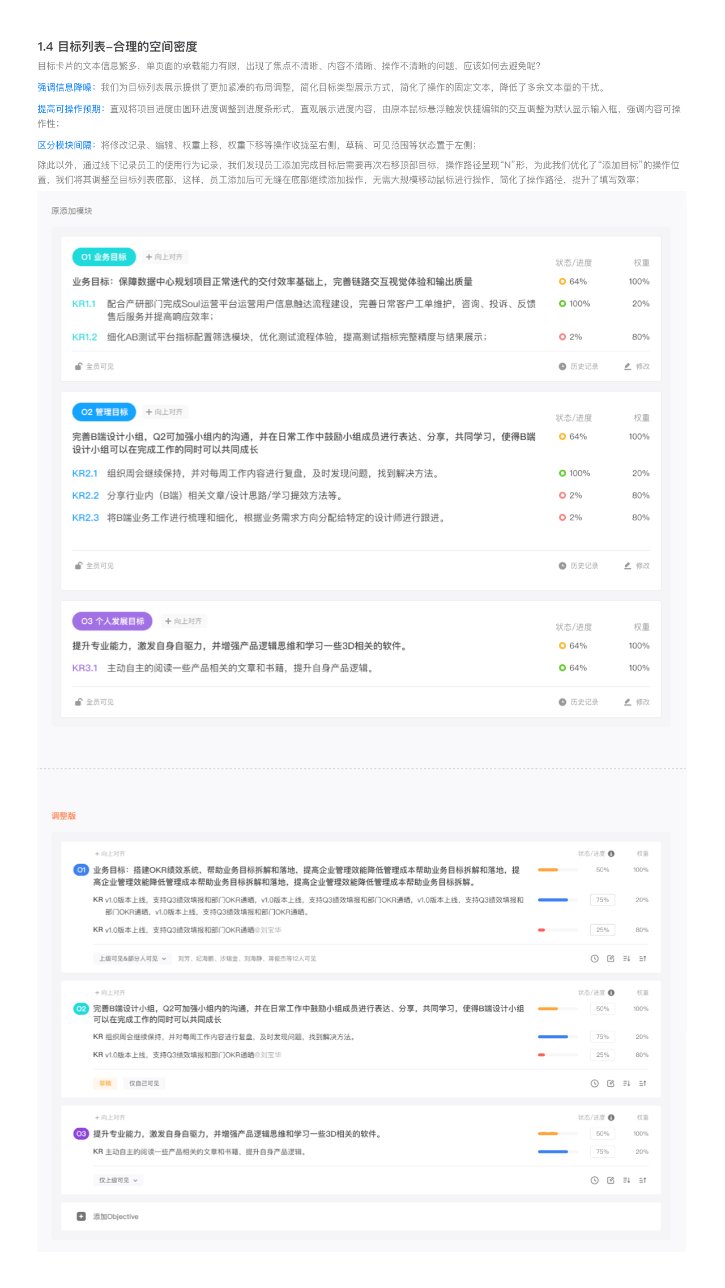Click info icon beside O1 状态/进度 header
This screenshot has height=1288, width=725.
[611, 853]
